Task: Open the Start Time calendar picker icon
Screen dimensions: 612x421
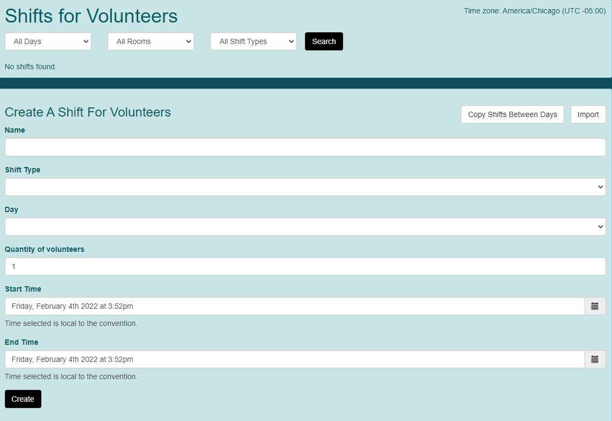Action: click(x=595, y=307)
